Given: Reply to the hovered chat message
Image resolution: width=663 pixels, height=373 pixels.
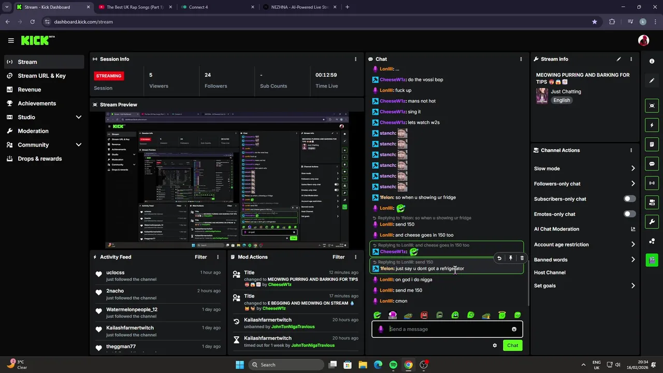Looking at the screenshot, I should [499, 258].
